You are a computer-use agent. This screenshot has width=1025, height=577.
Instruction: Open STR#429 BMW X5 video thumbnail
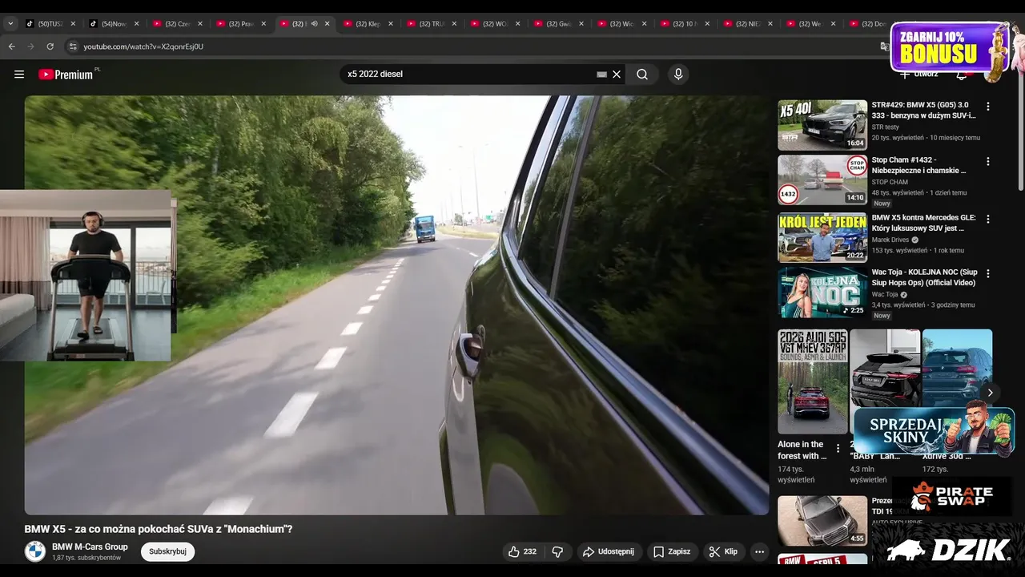coord(822,125)
